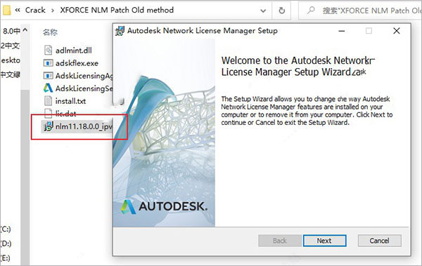Select the Autodesk AdskLicensingSe icon
Screen dimensions: 422x266
[48, 88]
